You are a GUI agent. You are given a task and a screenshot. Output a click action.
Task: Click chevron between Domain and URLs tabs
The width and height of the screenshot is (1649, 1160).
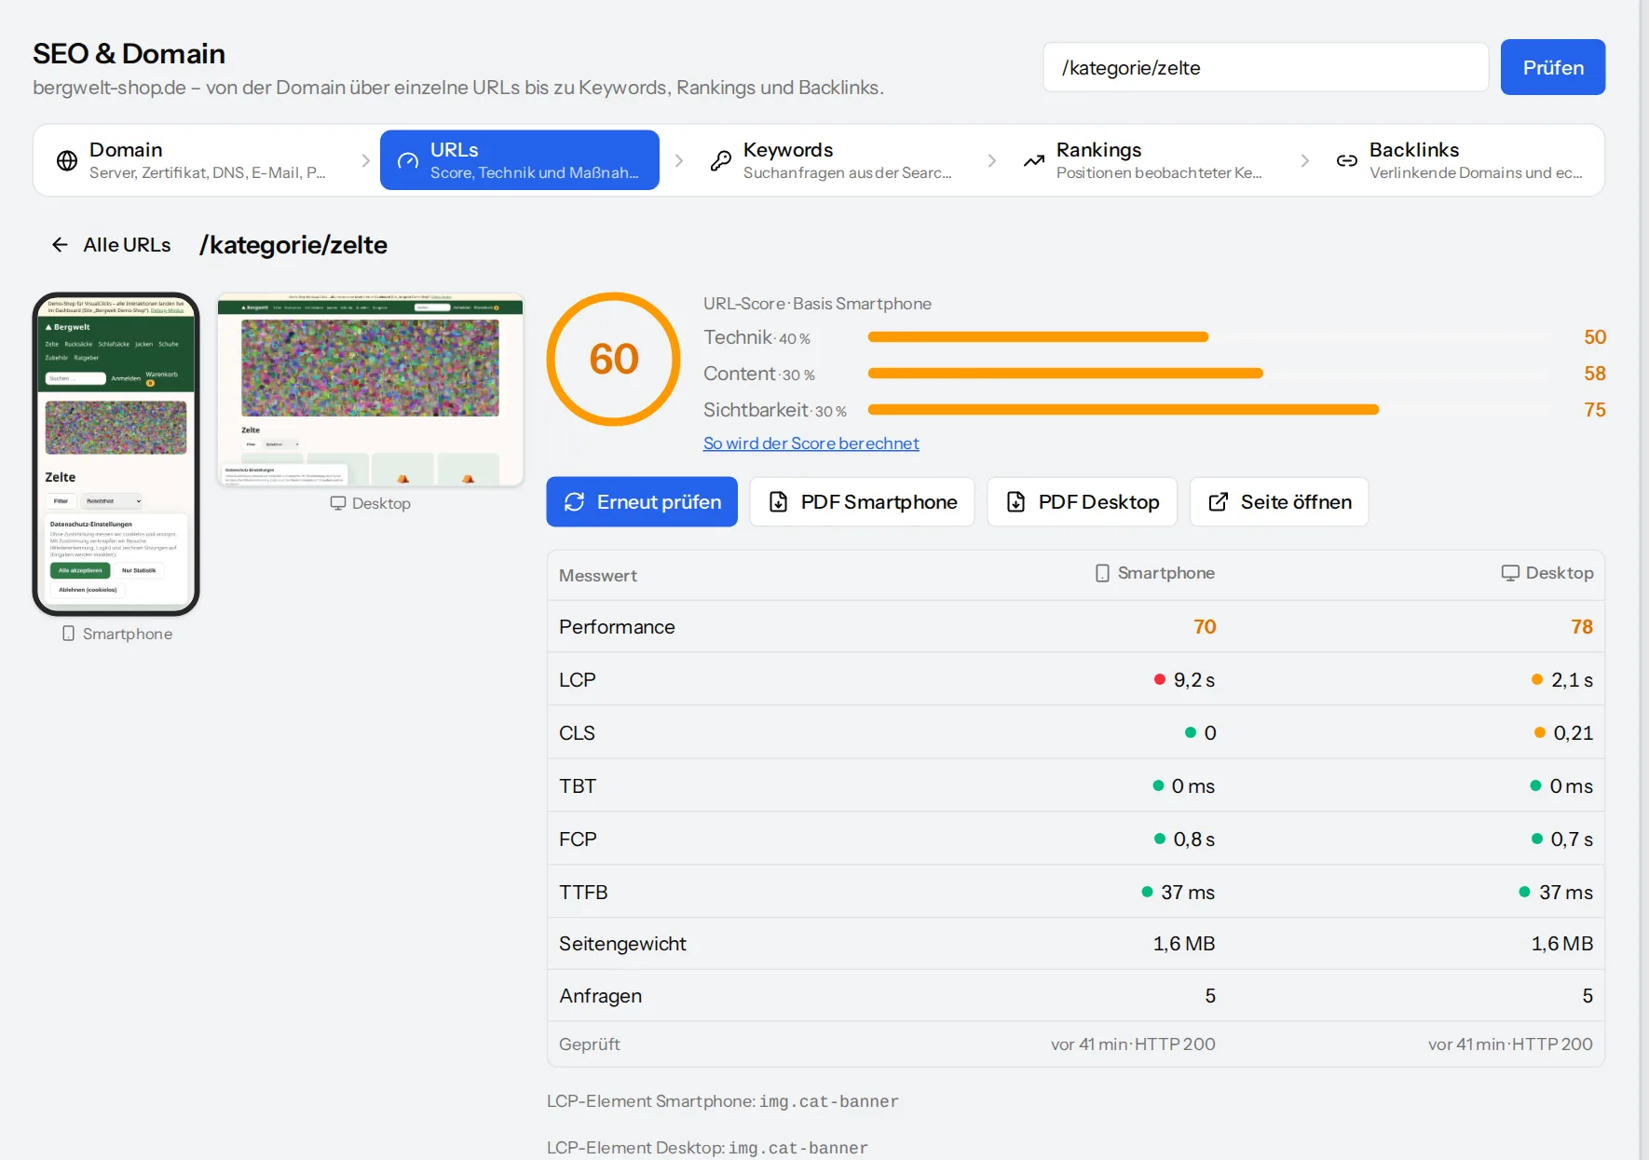click(365, 160)
